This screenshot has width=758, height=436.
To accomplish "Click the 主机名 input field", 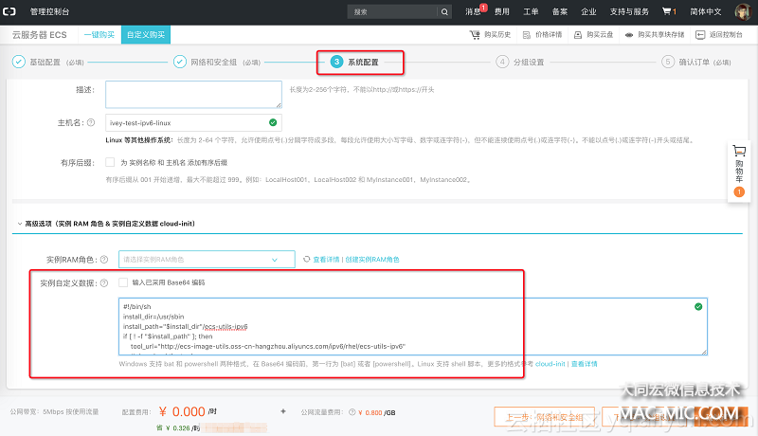I will tap(192, 123).
